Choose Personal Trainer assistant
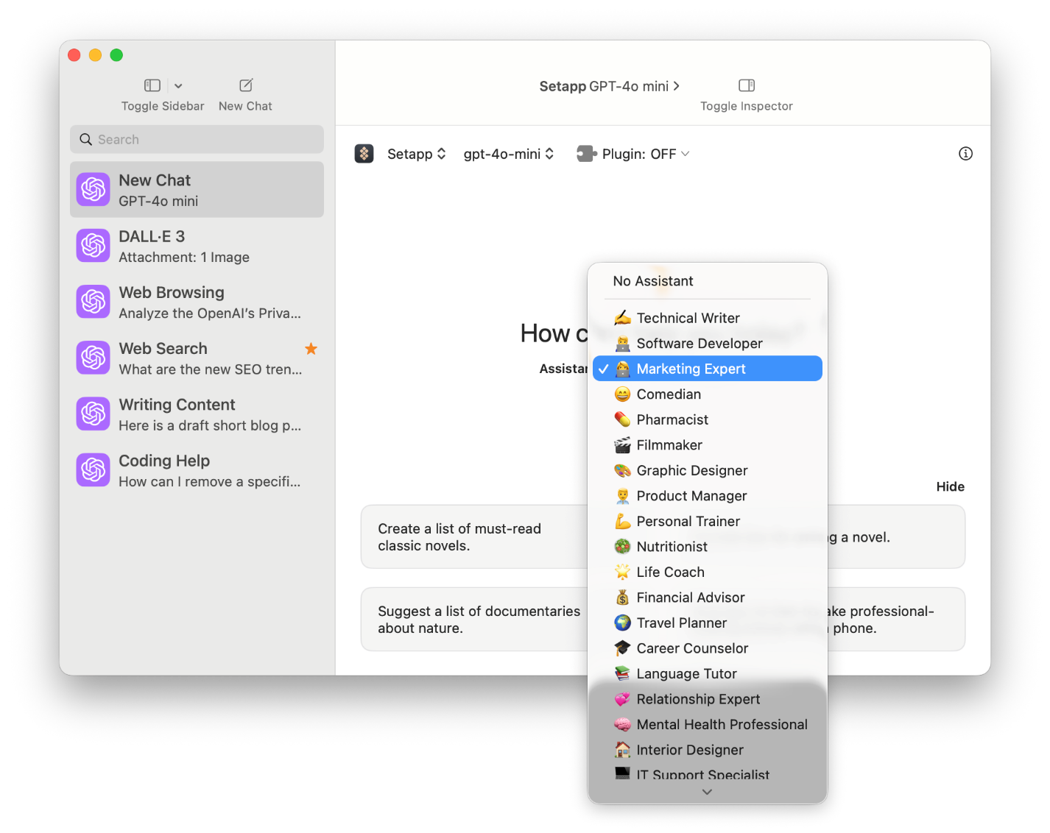The width and height of the screenshot is (1050, 833). click(x=708, y=521)
